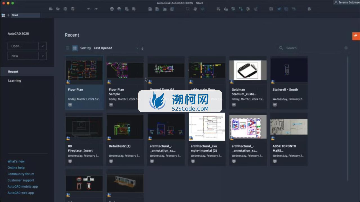The width and height of the screenshot is (360, 202).
Task: Click the New drawing icon in the top toolbar
Action: click(51, 9)
